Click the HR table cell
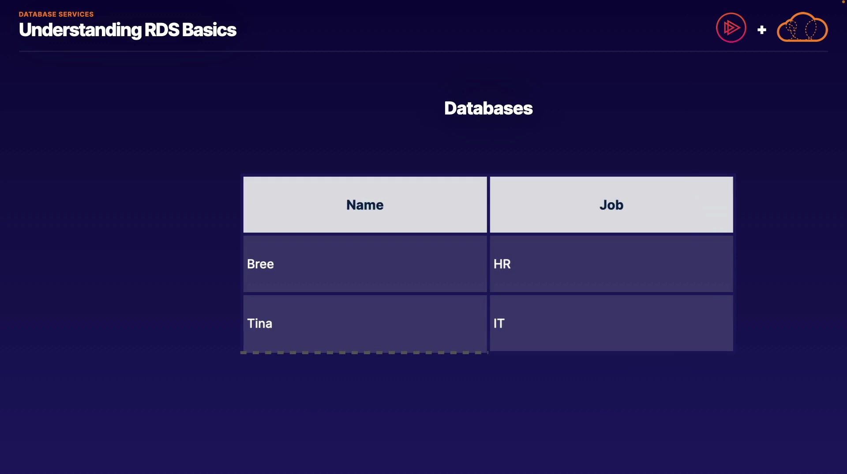Screen dimensions: 847x474 pos(611,264)
